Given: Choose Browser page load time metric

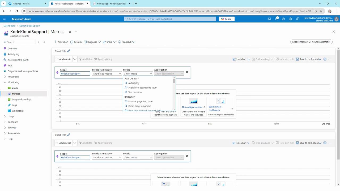Looking at the screenshot, I should click(x=140, y=101).
